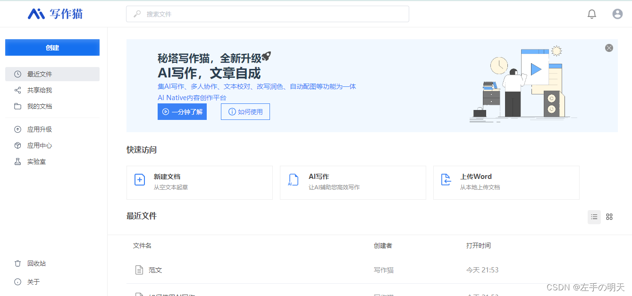The image size is (632, 296).
Task: Click the 新建文档 quick access card
Action: (200, 183)
